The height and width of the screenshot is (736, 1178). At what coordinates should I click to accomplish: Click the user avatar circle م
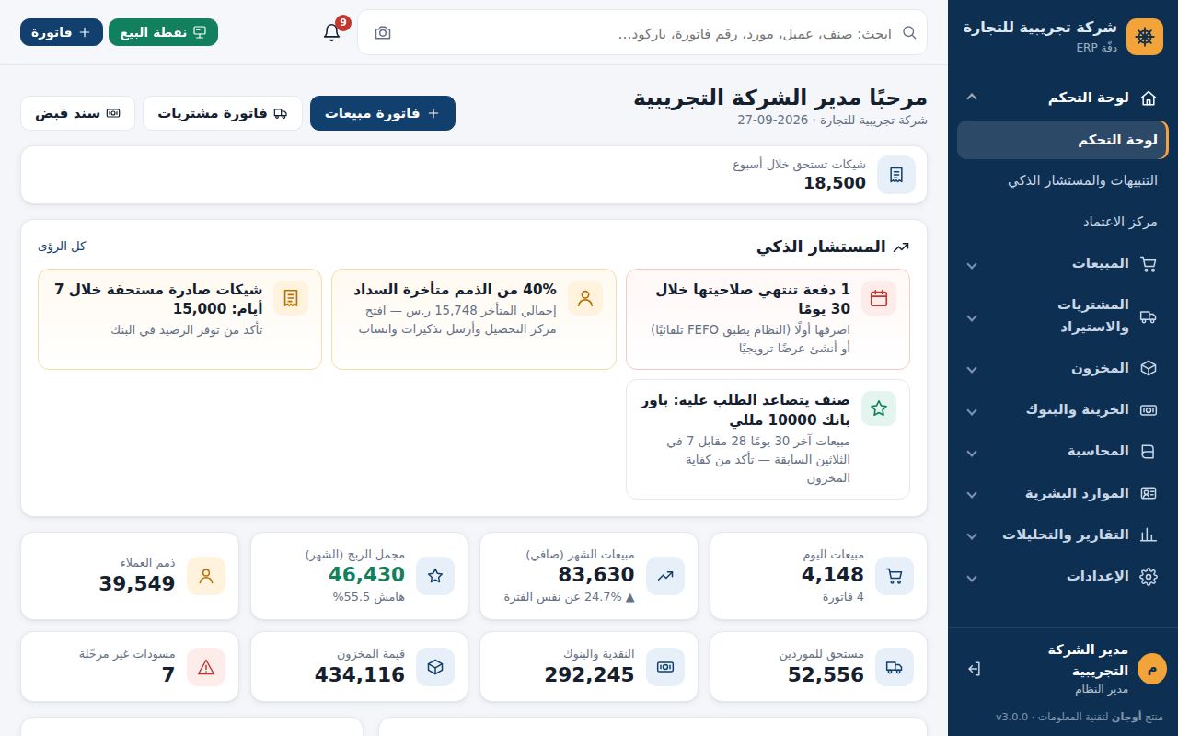(x=1151, y=669)
